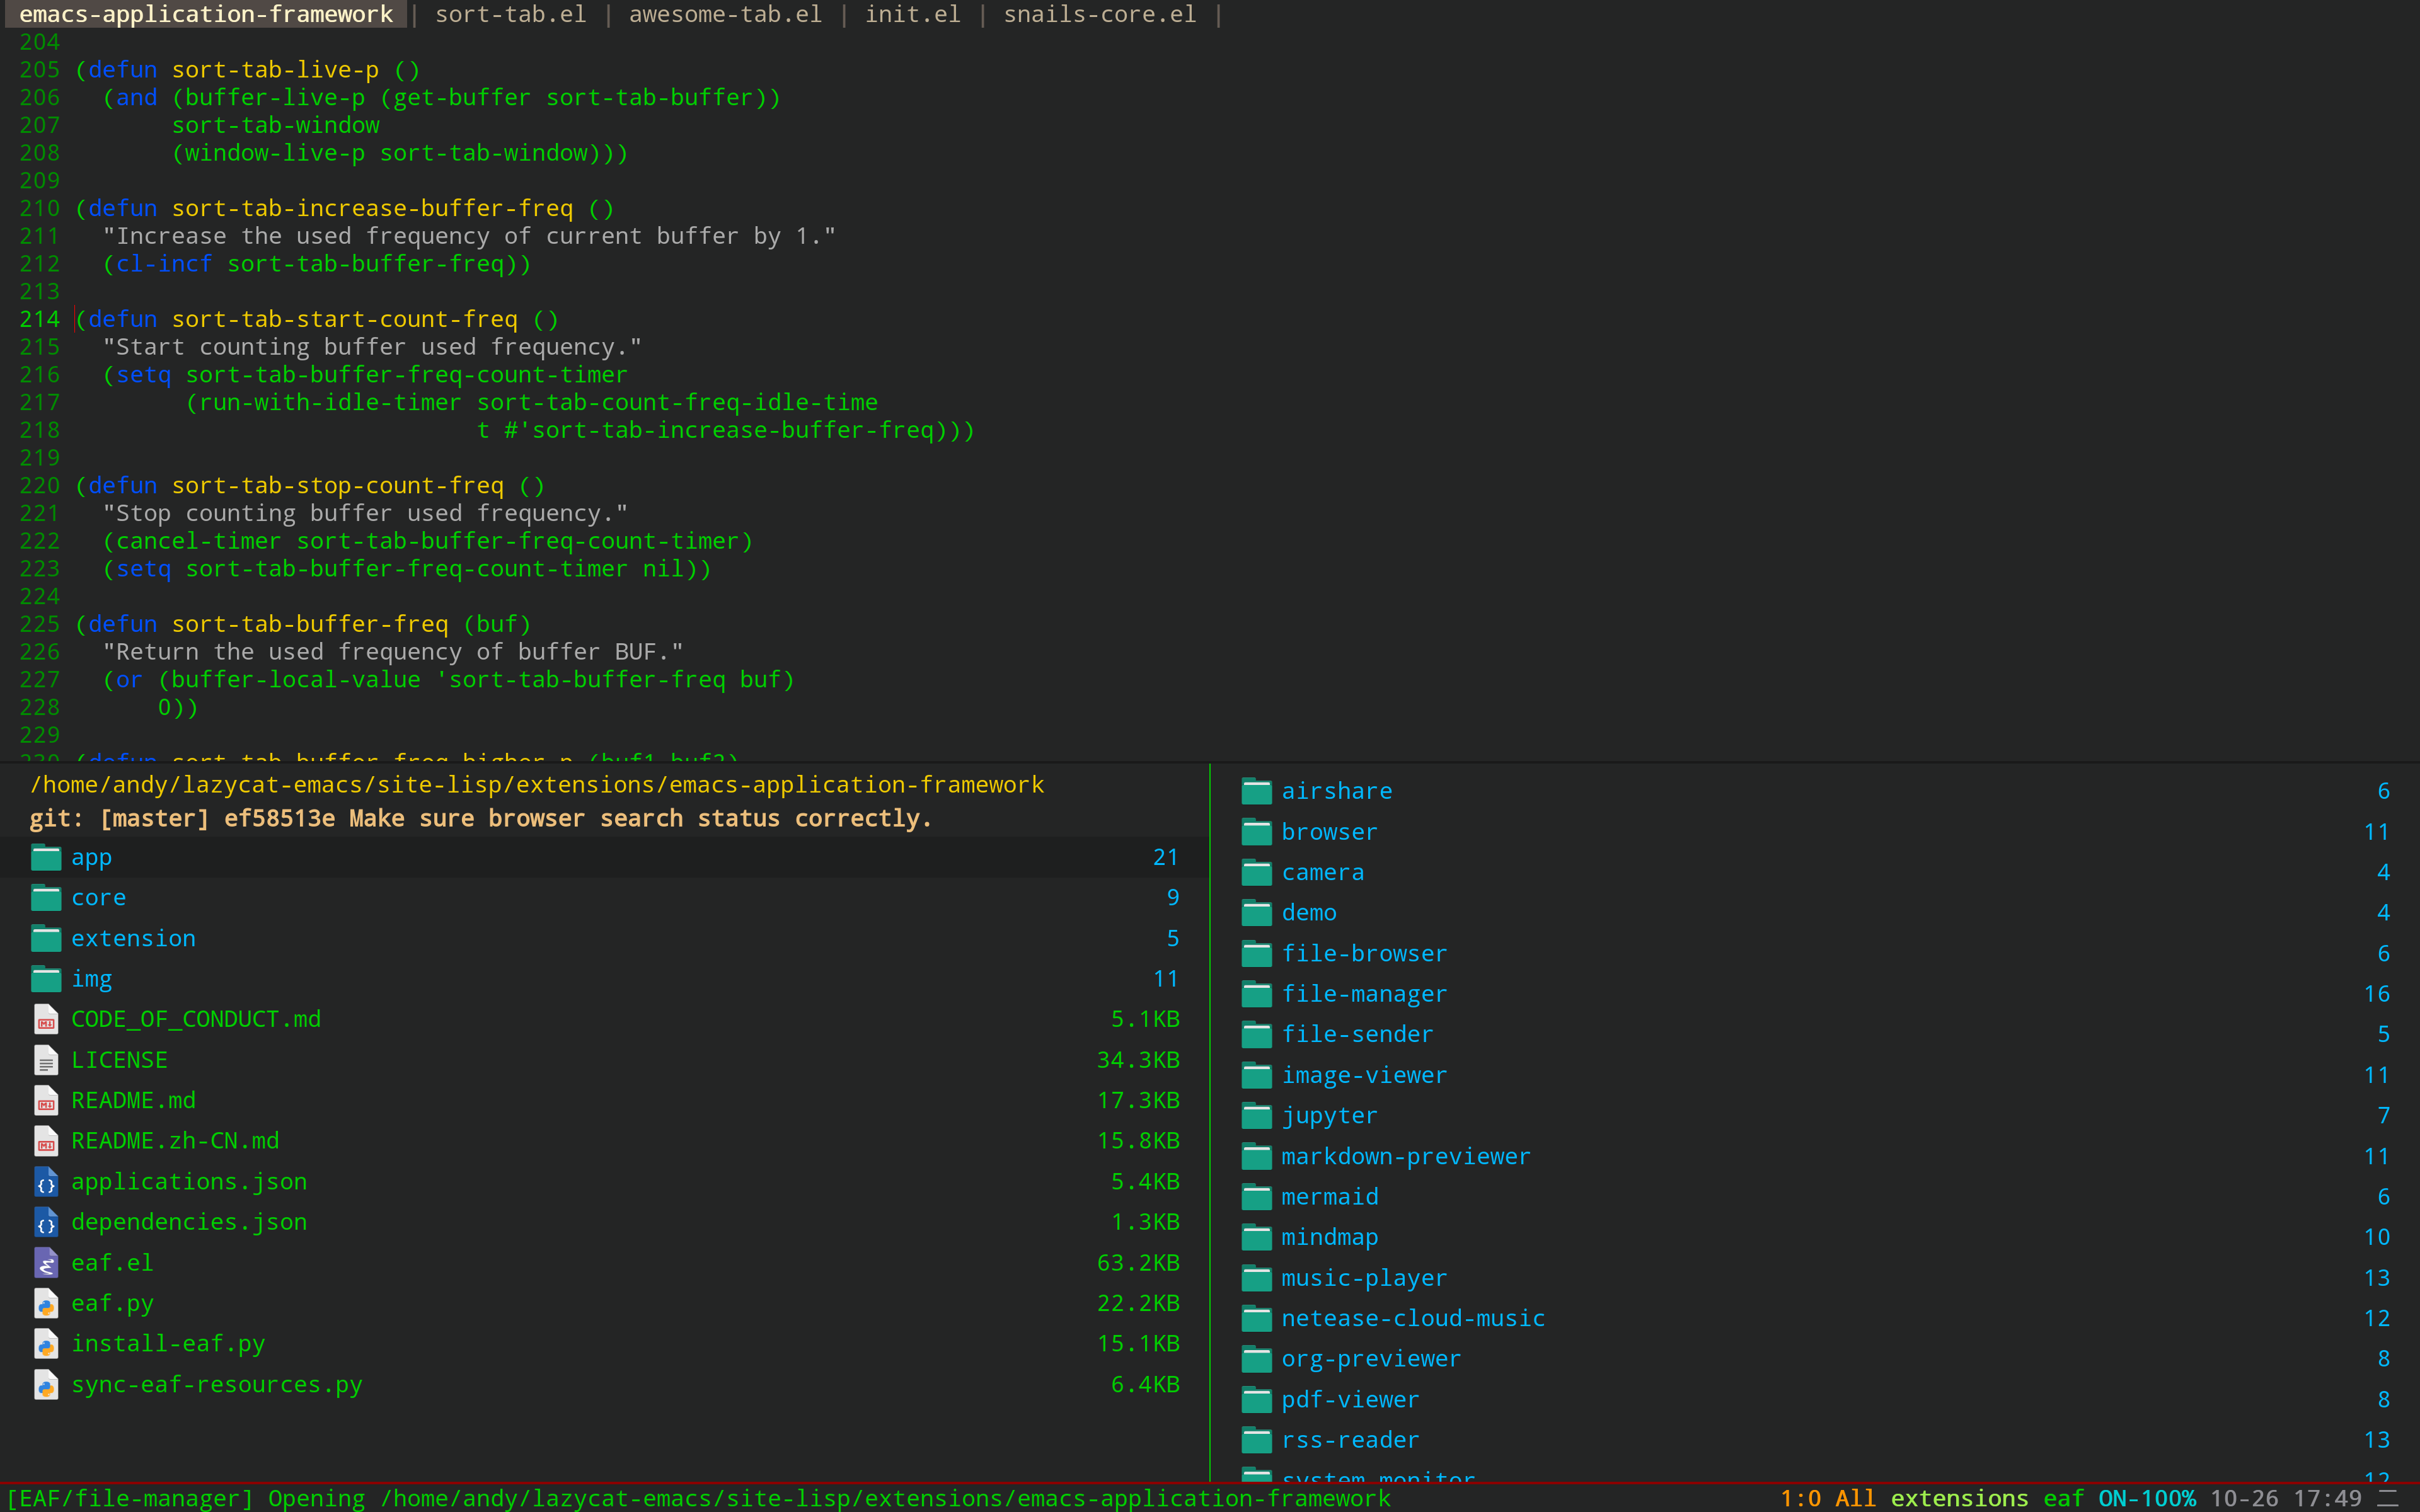Open the img directory entry
Image resolution: width=2420 pixels, height=1512 pixels.
(x=91, y=979)
